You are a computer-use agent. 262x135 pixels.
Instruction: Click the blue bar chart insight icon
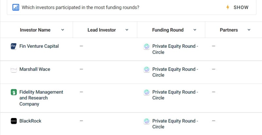point(16,7)
